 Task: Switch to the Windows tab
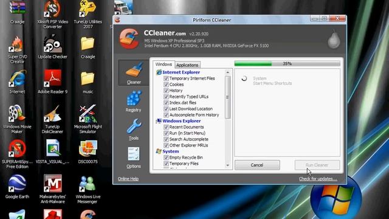pyautogui.click(x=164, y=64)
